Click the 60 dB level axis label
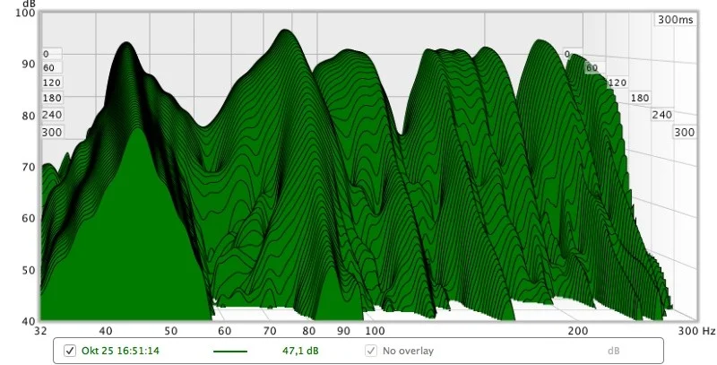The height and width of the screenshot is (365, 717). 29,218
